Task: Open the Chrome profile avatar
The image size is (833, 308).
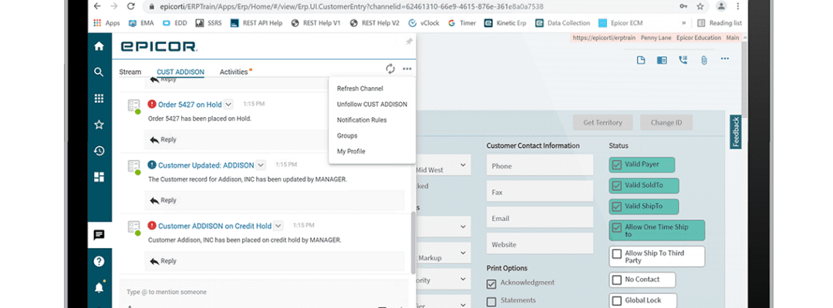Action: coord(721,6)
